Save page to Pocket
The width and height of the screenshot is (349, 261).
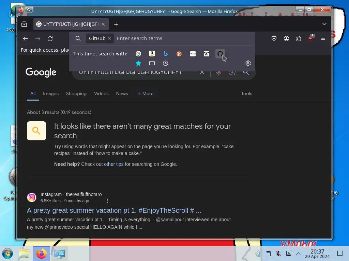point(274,39)
